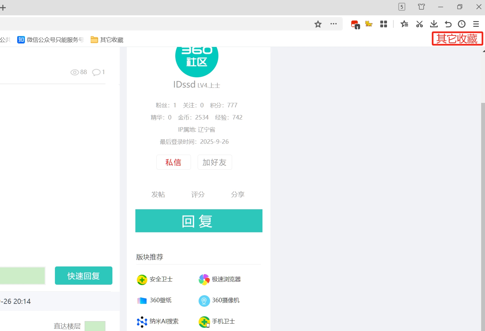Click the 纳米AI搜索 molecule icon

(x=142, y=322)
